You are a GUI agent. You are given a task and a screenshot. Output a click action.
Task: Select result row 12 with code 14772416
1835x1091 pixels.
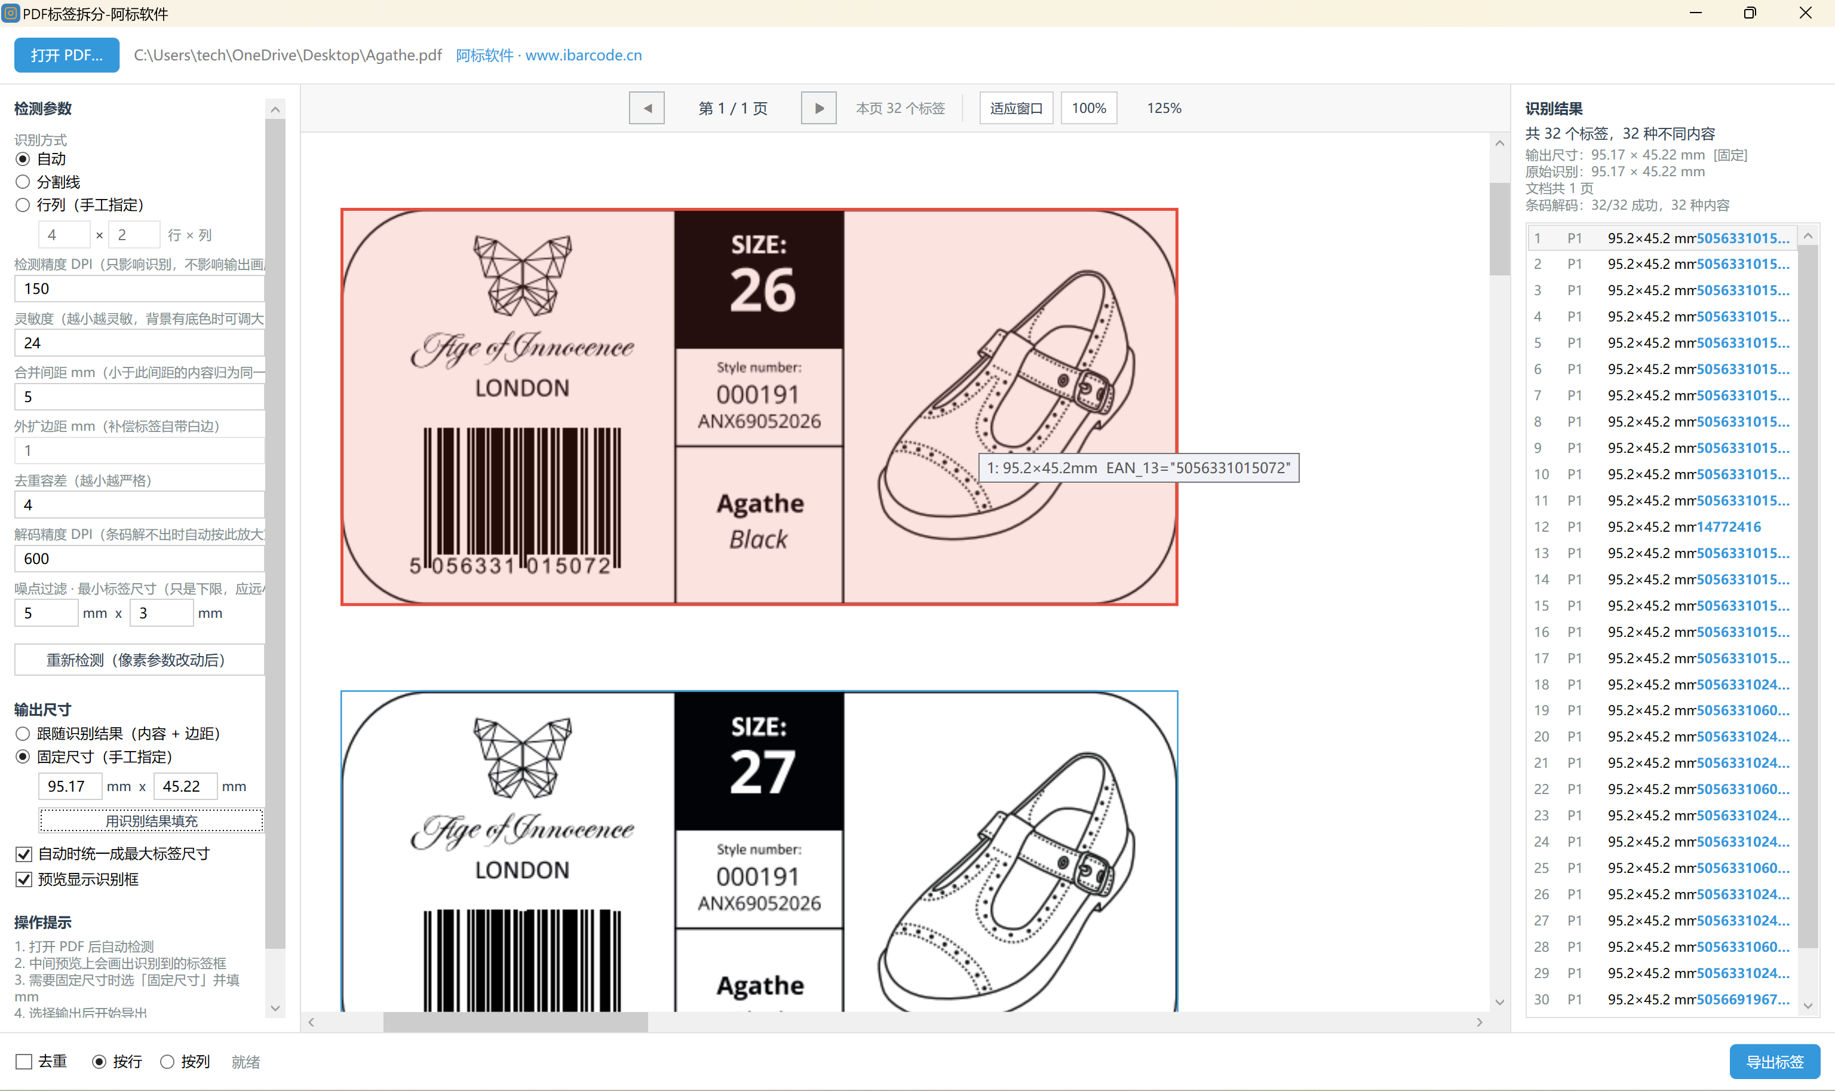[1662, 526]
